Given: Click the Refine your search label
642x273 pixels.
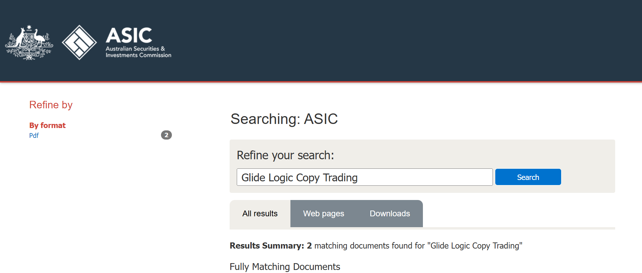Looking at the screenshot, I should 285,155.
